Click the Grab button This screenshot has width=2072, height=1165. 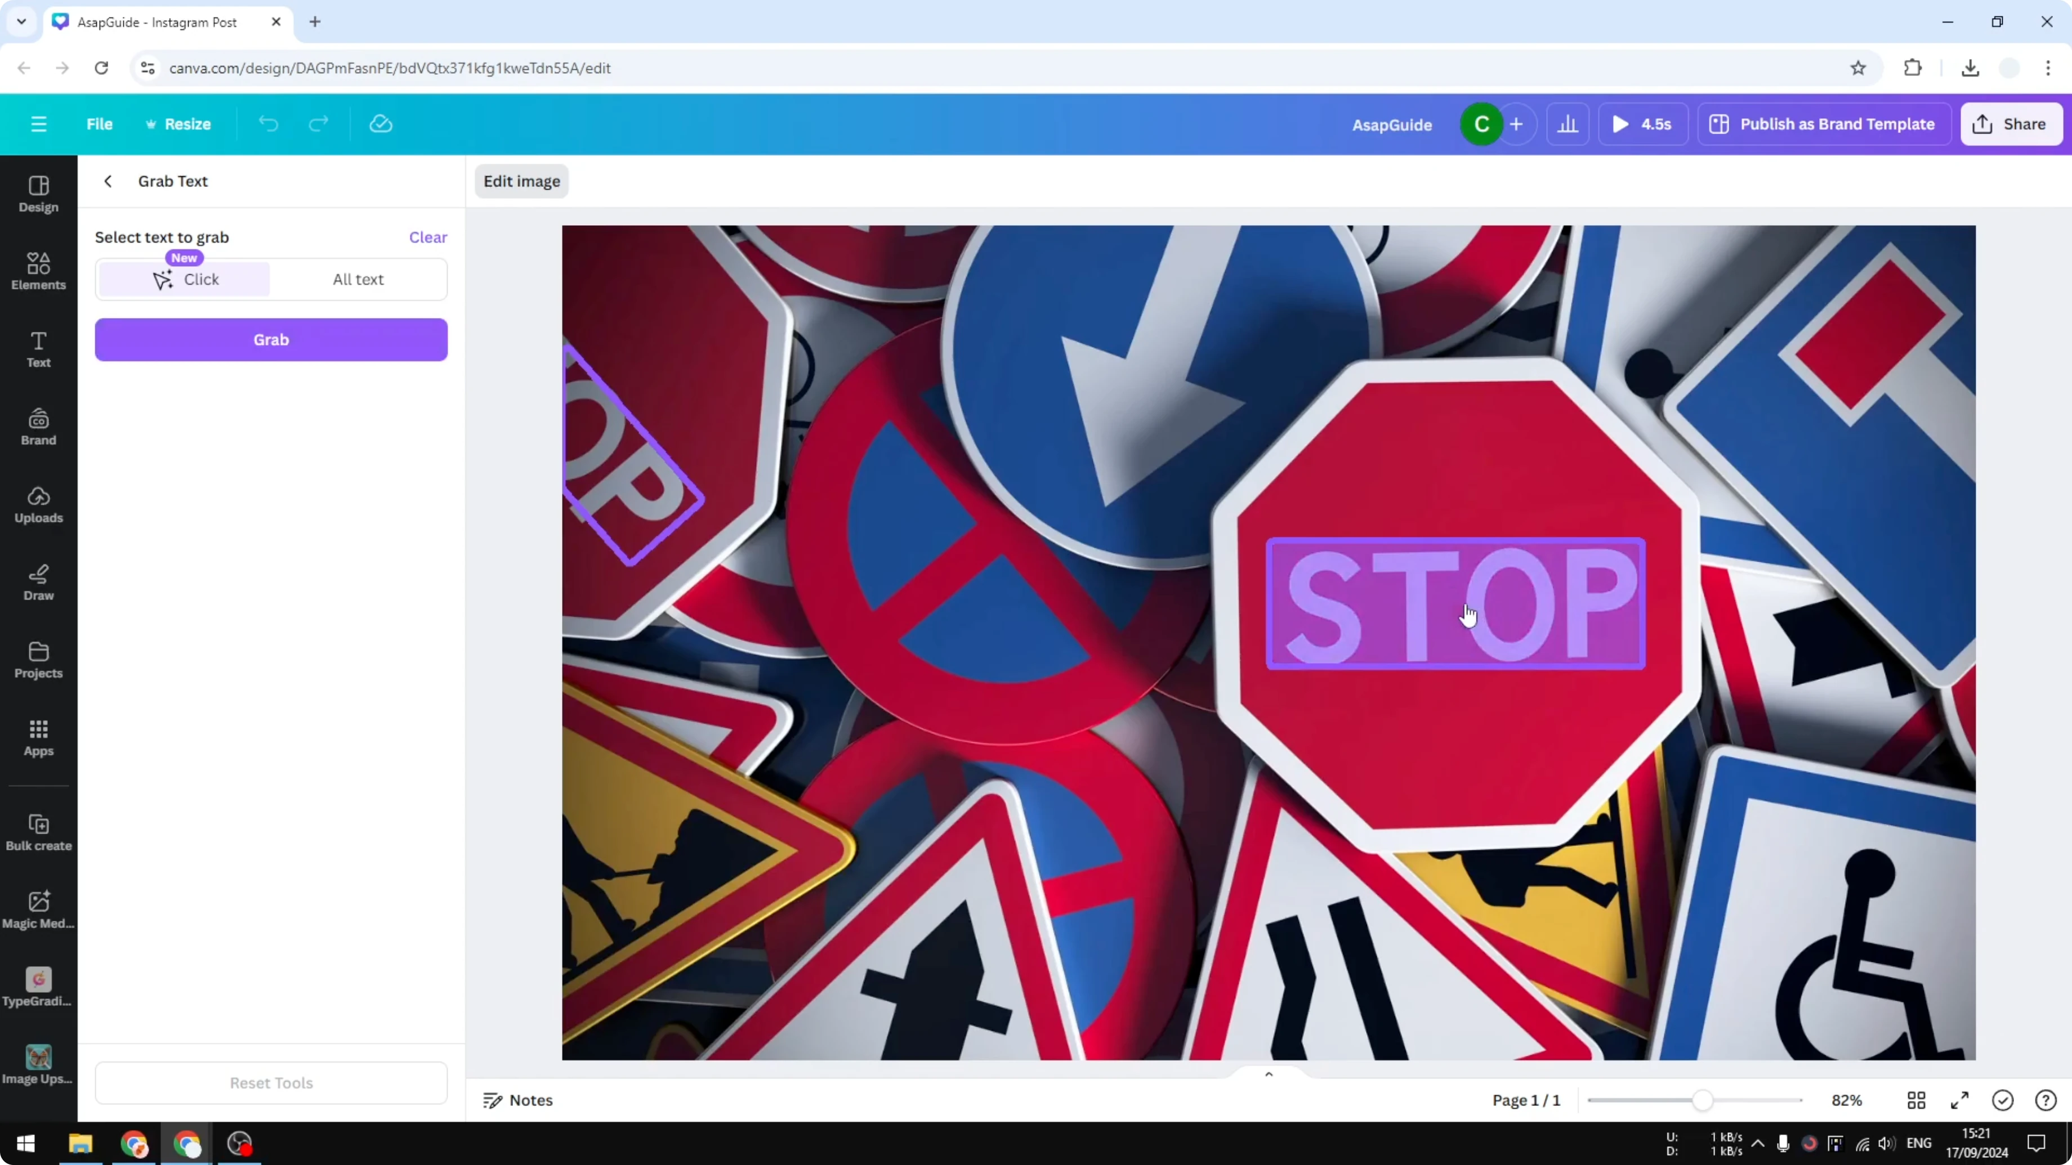pyautogui.click(x=271, y=339)
